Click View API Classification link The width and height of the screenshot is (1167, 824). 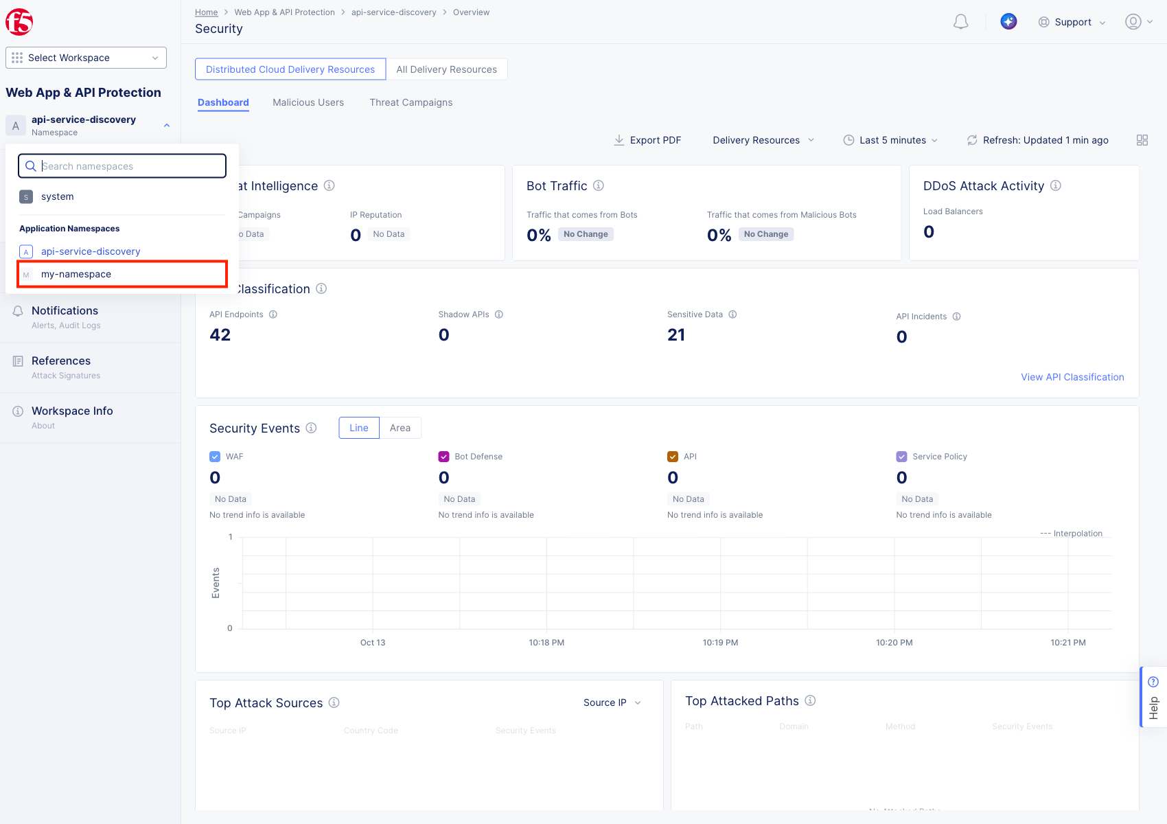[x=1072, y=377]
